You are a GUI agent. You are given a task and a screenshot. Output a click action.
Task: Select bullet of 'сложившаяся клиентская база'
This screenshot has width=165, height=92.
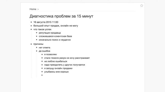(37, 36)
